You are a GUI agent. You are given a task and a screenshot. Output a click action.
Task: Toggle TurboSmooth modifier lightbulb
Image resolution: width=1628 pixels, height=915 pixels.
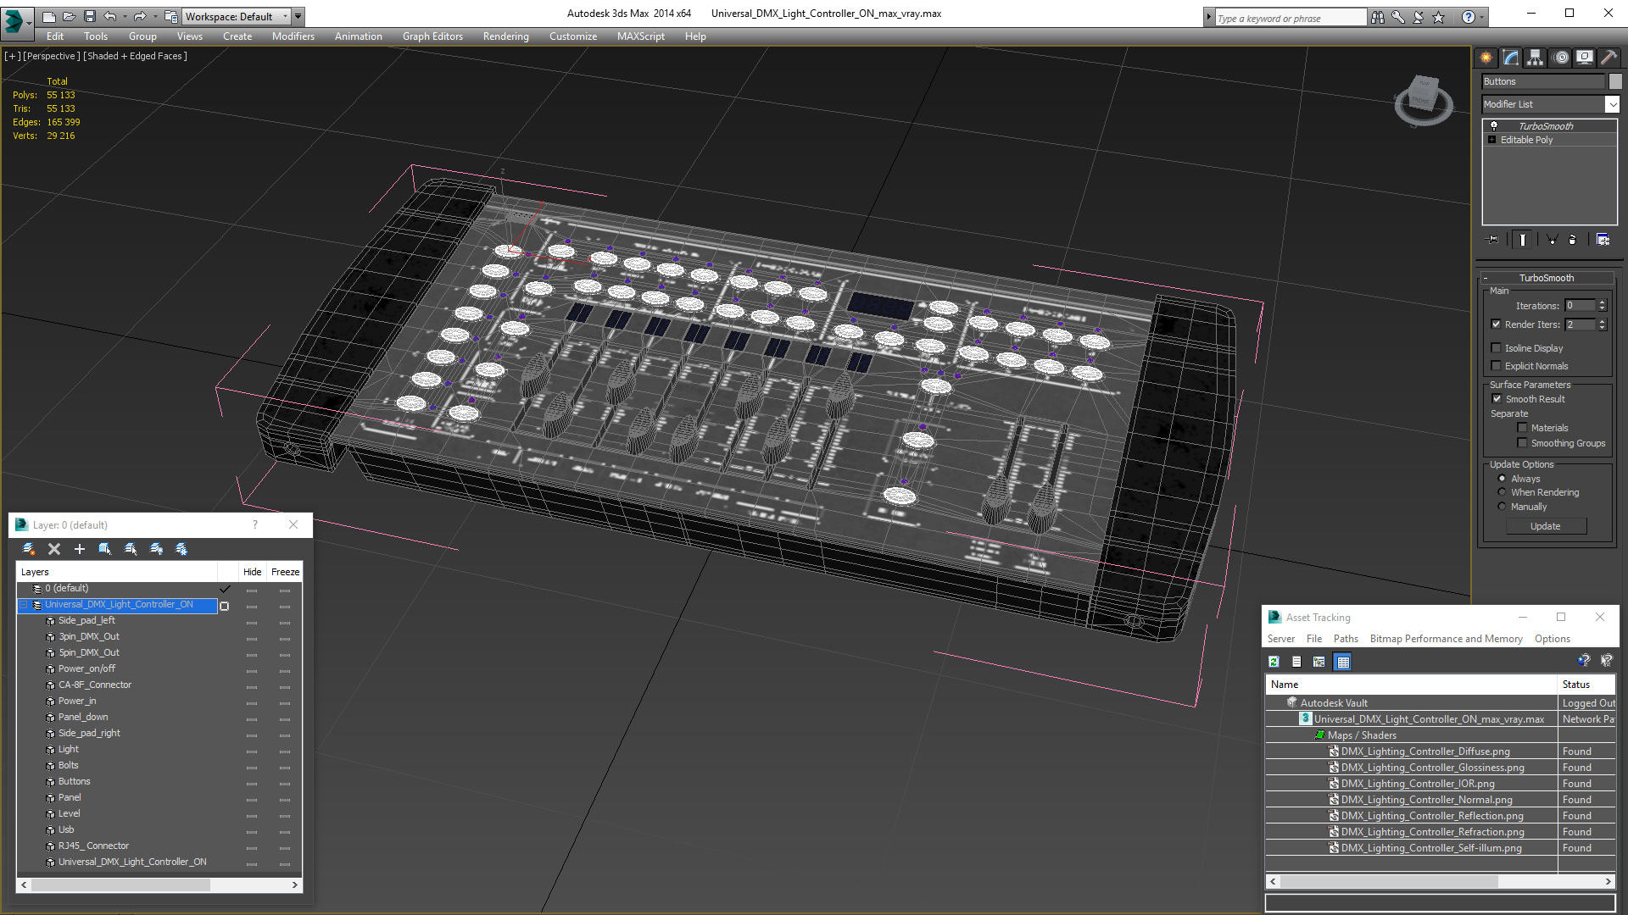(1494, 125)
